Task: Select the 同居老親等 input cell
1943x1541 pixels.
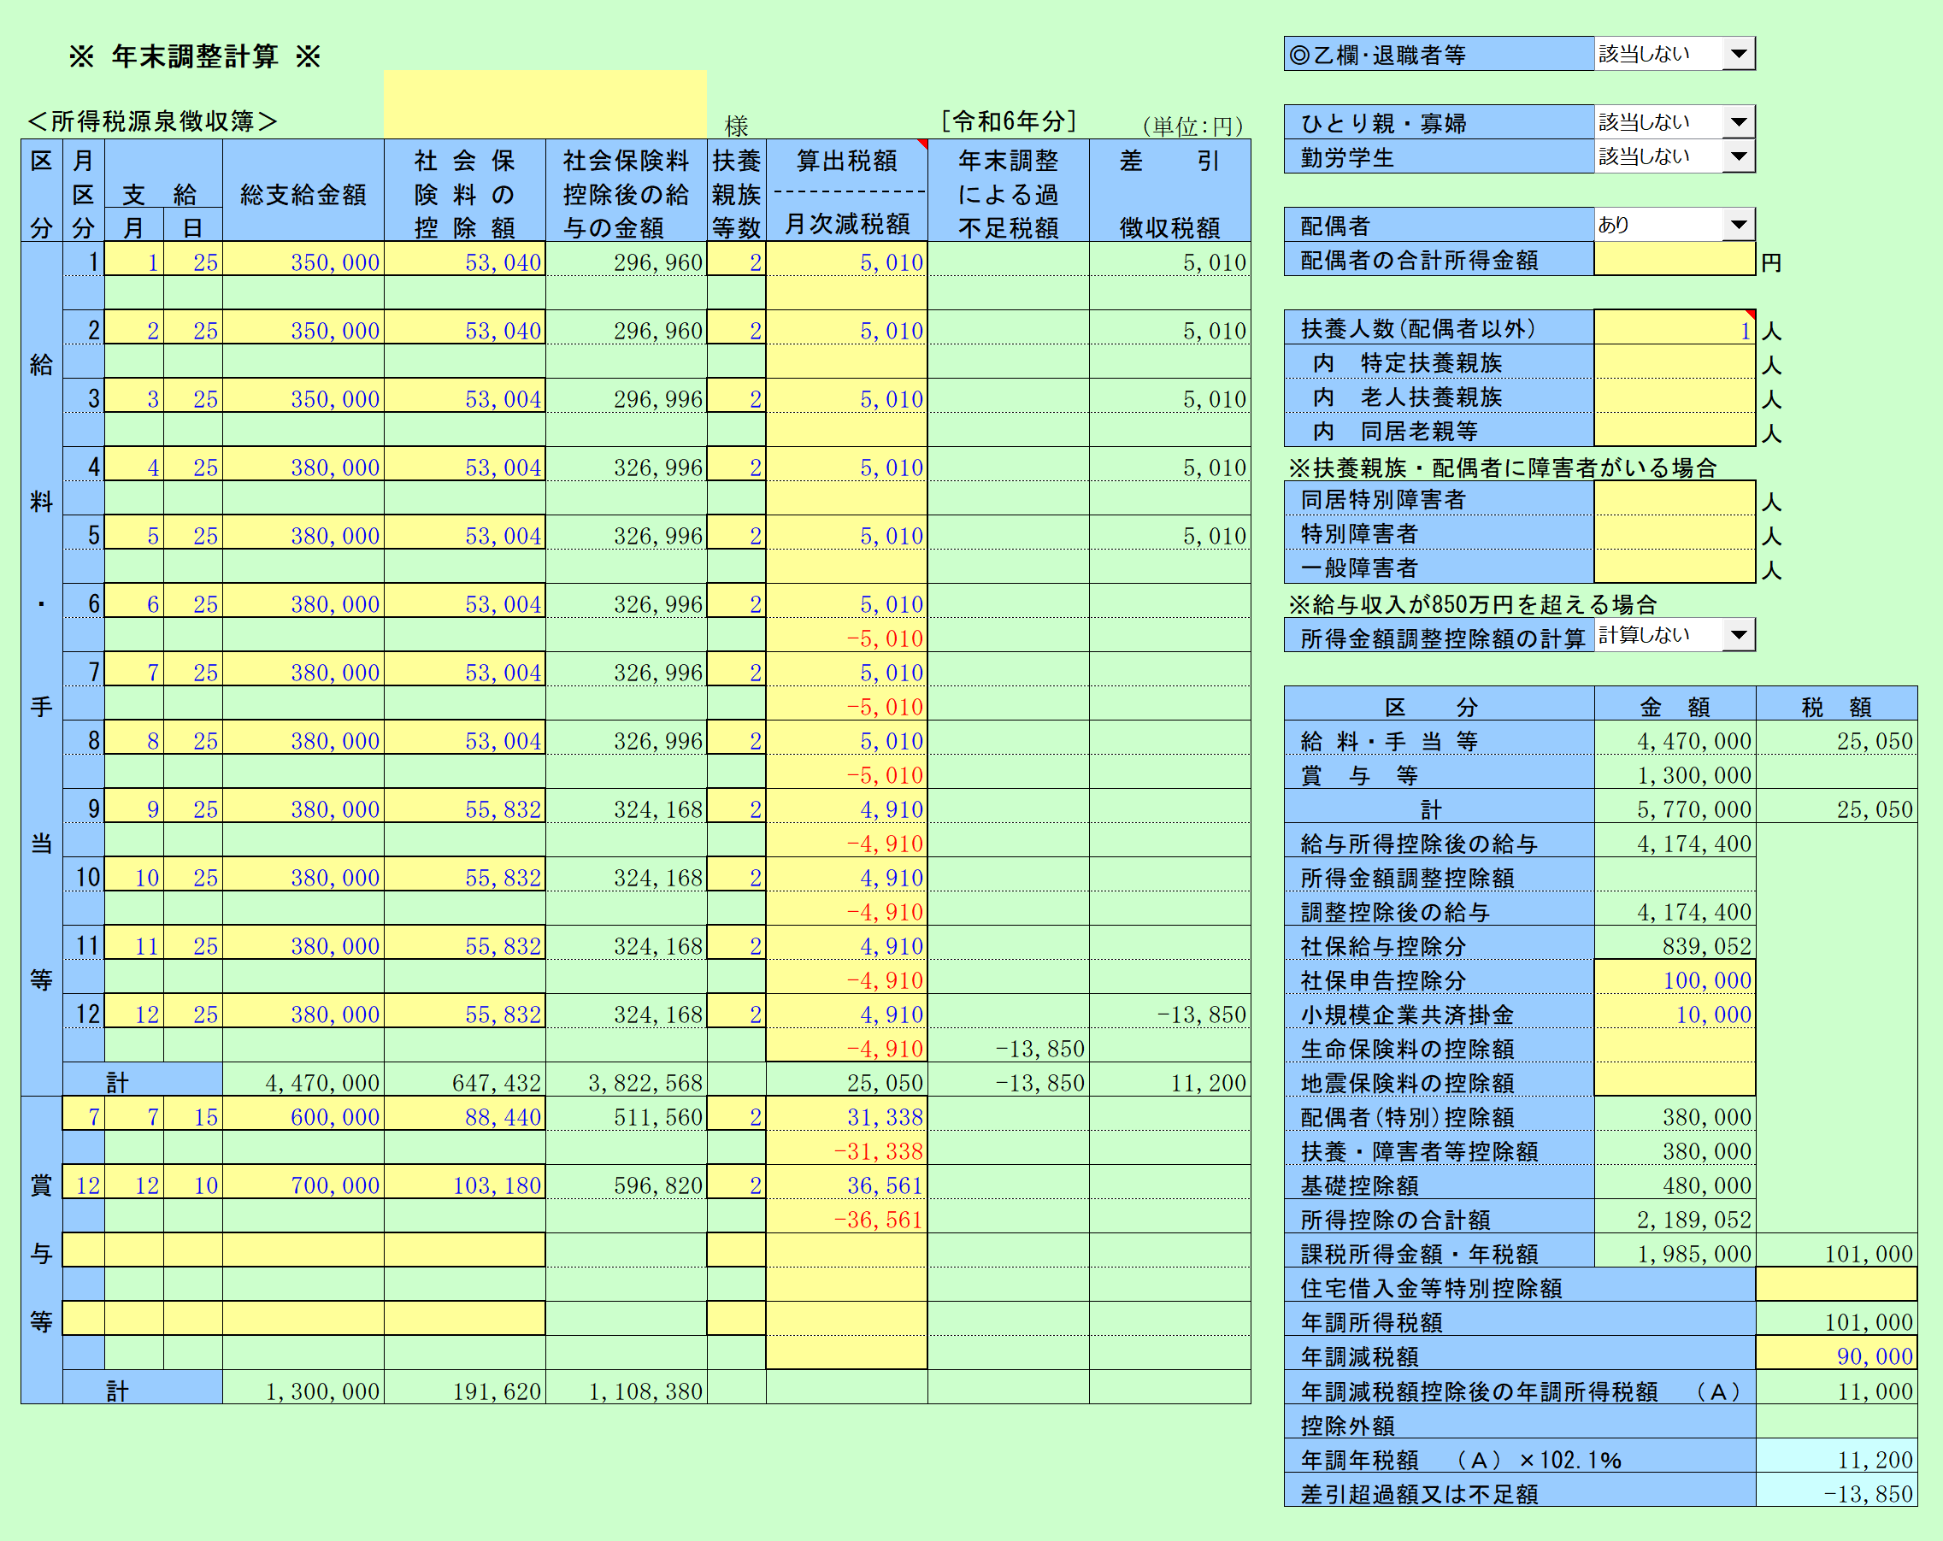Action: (1675, 430)
